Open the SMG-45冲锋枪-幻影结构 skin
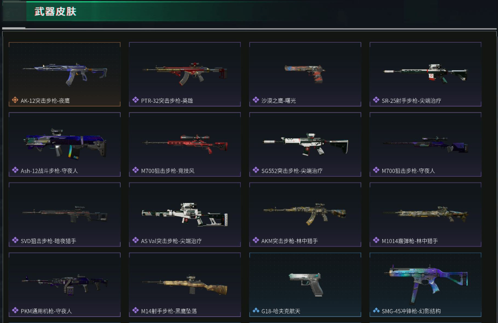This screenshot has height=323, width=498. pyautogui.click(x=425, y=285)
